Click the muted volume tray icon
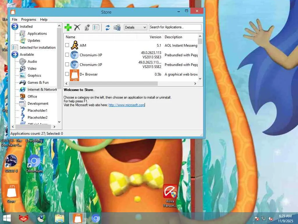 point(271,218)
